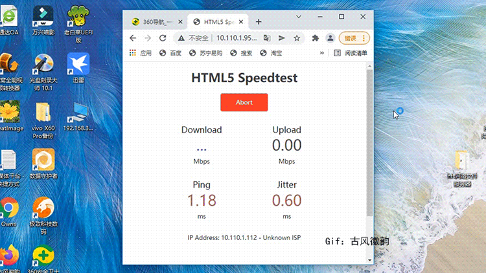The image size is (486, 273).
Task: Open the Chrome three-dot menu
Action: 364,38
